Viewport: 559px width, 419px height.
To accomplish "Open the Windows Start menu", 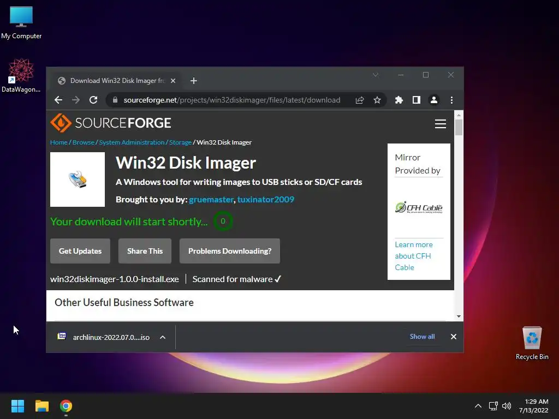I will (17, 406).
